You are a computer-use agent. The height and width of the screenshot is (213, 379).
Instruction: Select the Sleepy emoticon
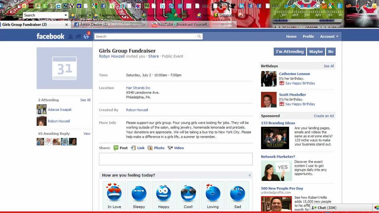pos(139,196)
